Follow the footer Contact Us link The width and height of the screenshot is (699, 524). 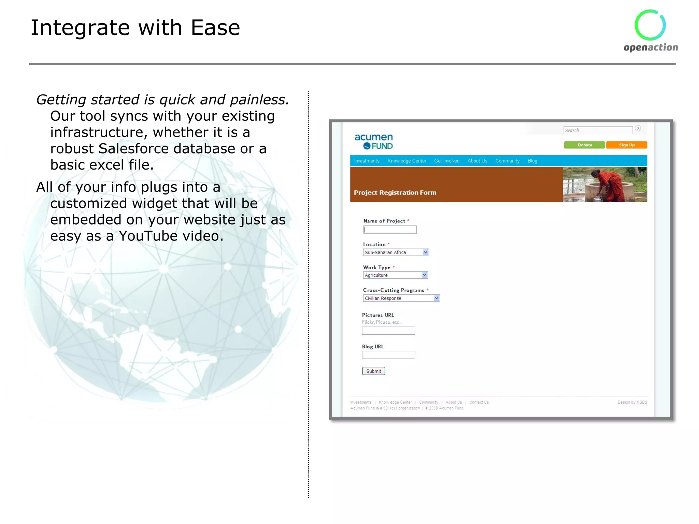point(479,402)
